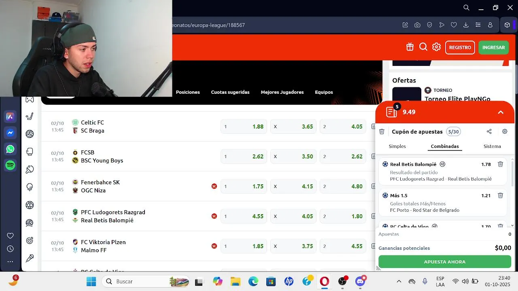Open Opera sidebar more options dots
This screenshot has width=518, height=291.
pyautogui.click(x=10, y=262)
